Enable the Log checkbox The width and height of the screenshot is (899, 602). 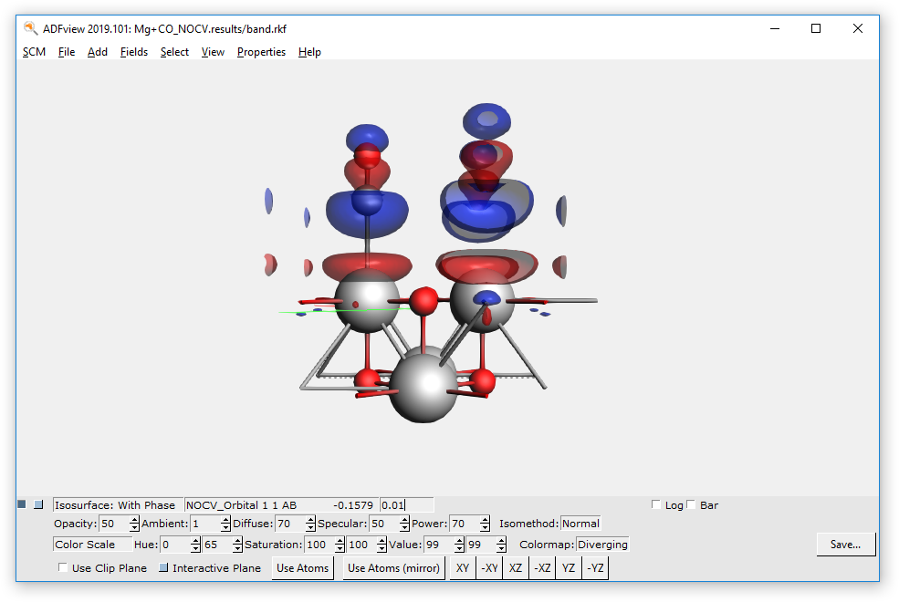click(x=655, y=503)
